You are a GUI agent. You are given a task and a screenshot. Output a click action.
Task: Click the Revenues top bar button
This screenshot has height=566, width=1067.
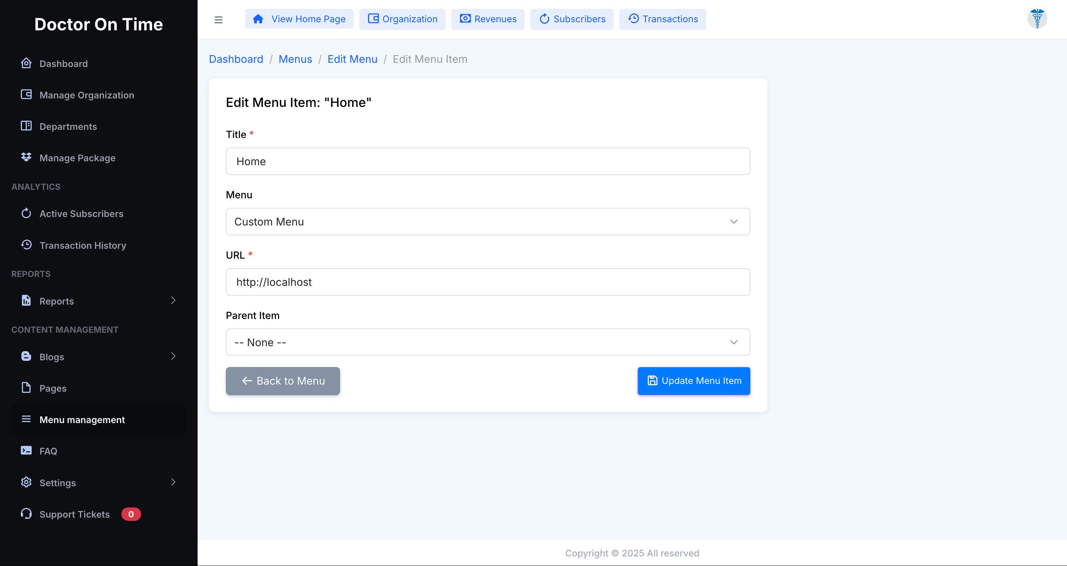tap(488, 19)
